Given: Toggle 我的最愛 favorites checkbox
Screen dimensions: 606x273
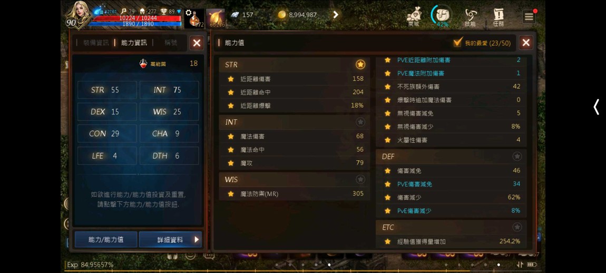Looking at the screenshot, I should click(458, 43).
